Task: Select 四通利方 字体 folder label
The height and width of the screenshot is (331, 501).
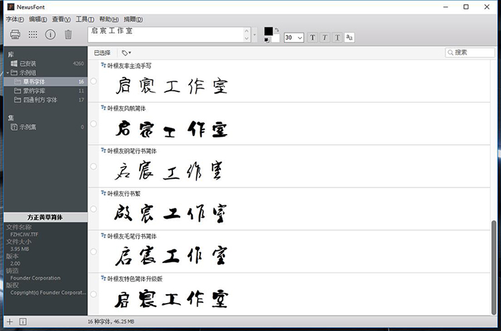Action: [x=40, y=100]
